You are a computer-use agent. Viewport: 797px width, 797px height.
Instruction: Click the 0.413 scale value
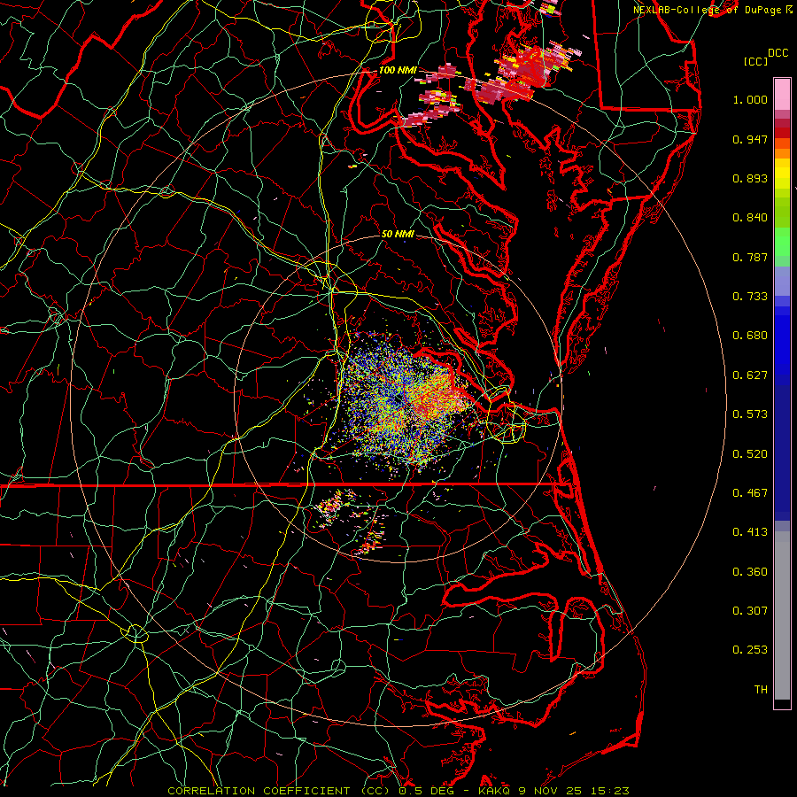(750, 532)
